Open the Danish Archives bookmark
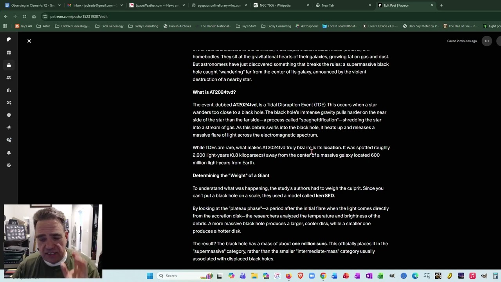The image size is (501, 282). [177, 26]
